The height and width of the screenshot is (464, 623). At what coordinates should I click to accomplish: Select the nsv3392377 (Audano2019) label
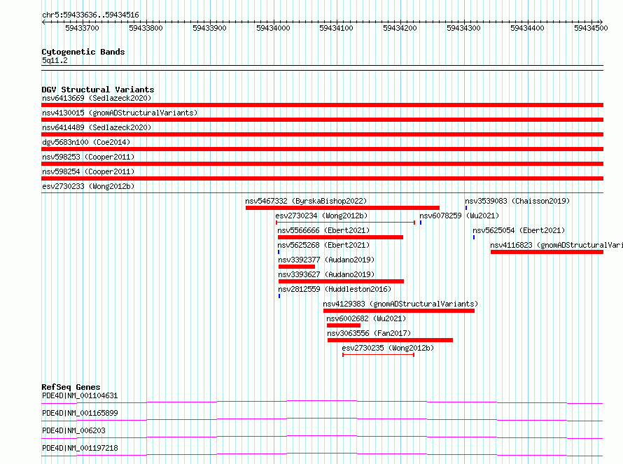[326, 260]
